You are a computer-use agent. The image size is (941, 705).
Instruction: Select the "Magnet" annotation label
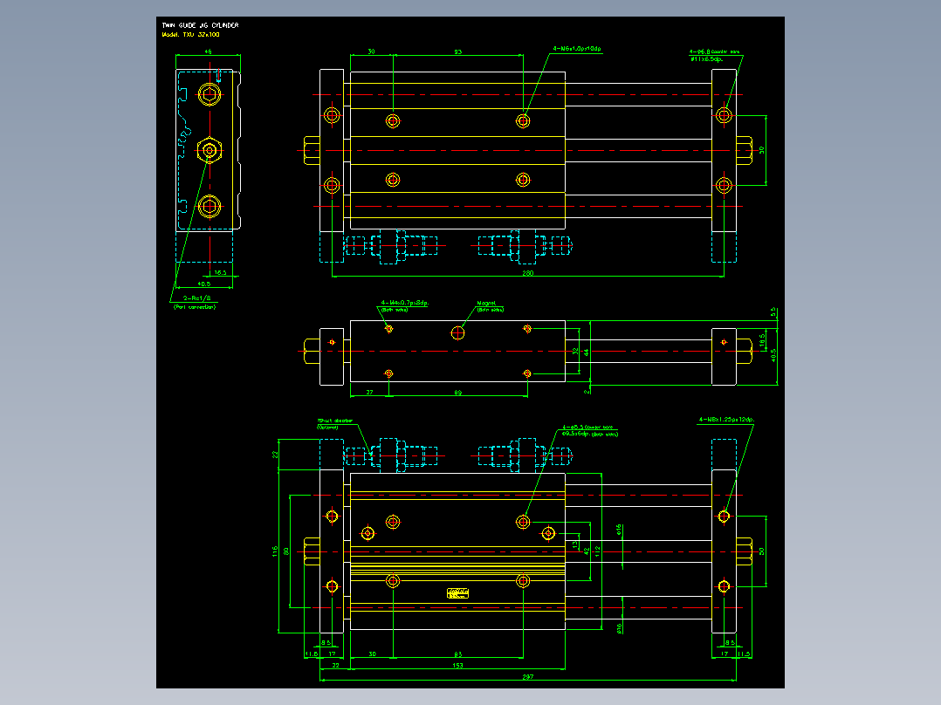[x=486, y=303]
